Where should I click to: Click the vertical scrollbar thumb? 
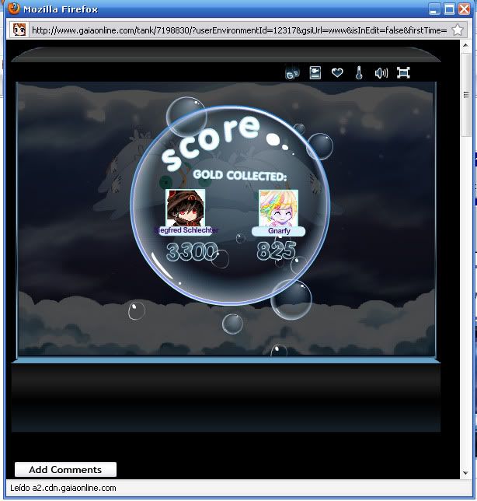[x=466, y=95]
